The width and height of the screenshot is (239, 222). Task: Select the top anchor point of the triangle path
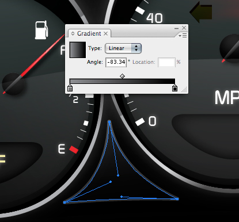point(109,122)
